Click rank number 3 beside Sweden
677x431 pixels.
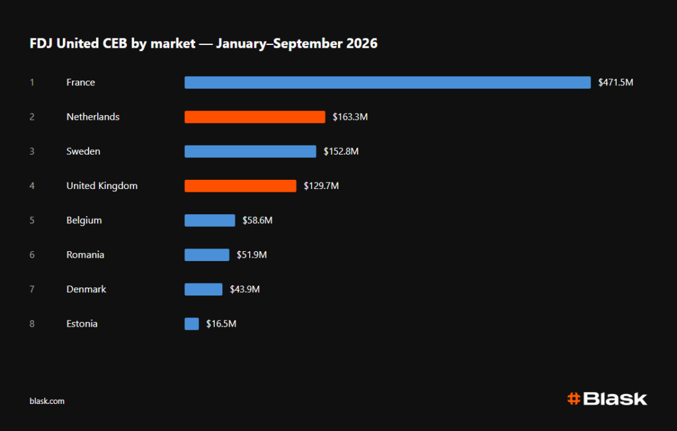point(32,151)
